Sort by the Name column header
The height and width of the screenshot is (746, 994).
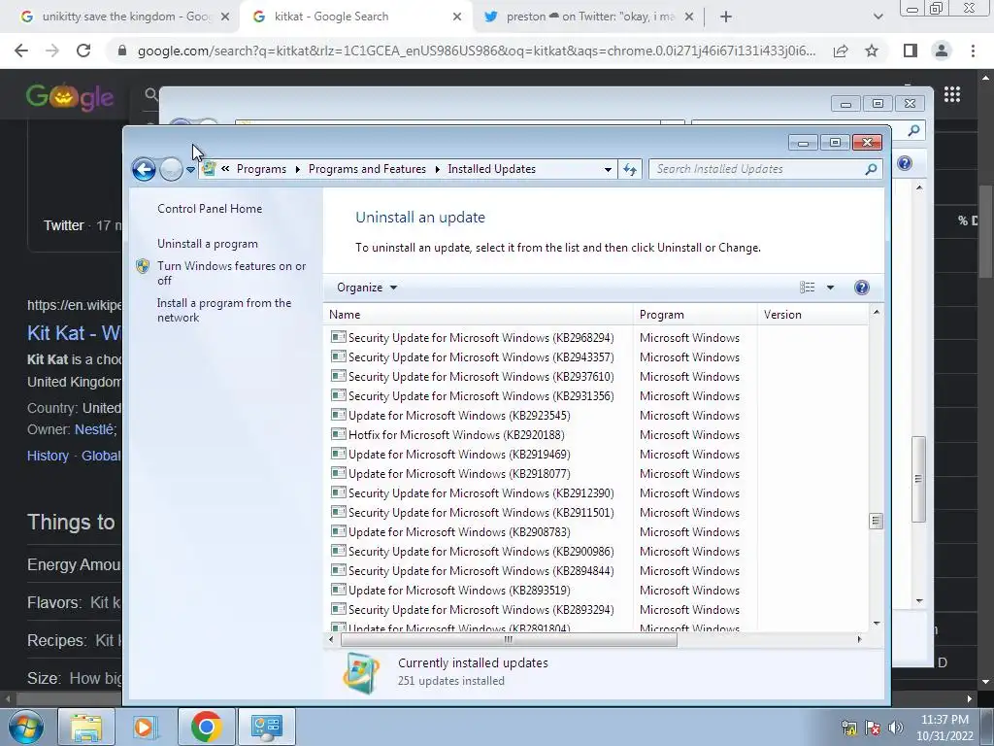pyautogui.click(x=479, y=315)
